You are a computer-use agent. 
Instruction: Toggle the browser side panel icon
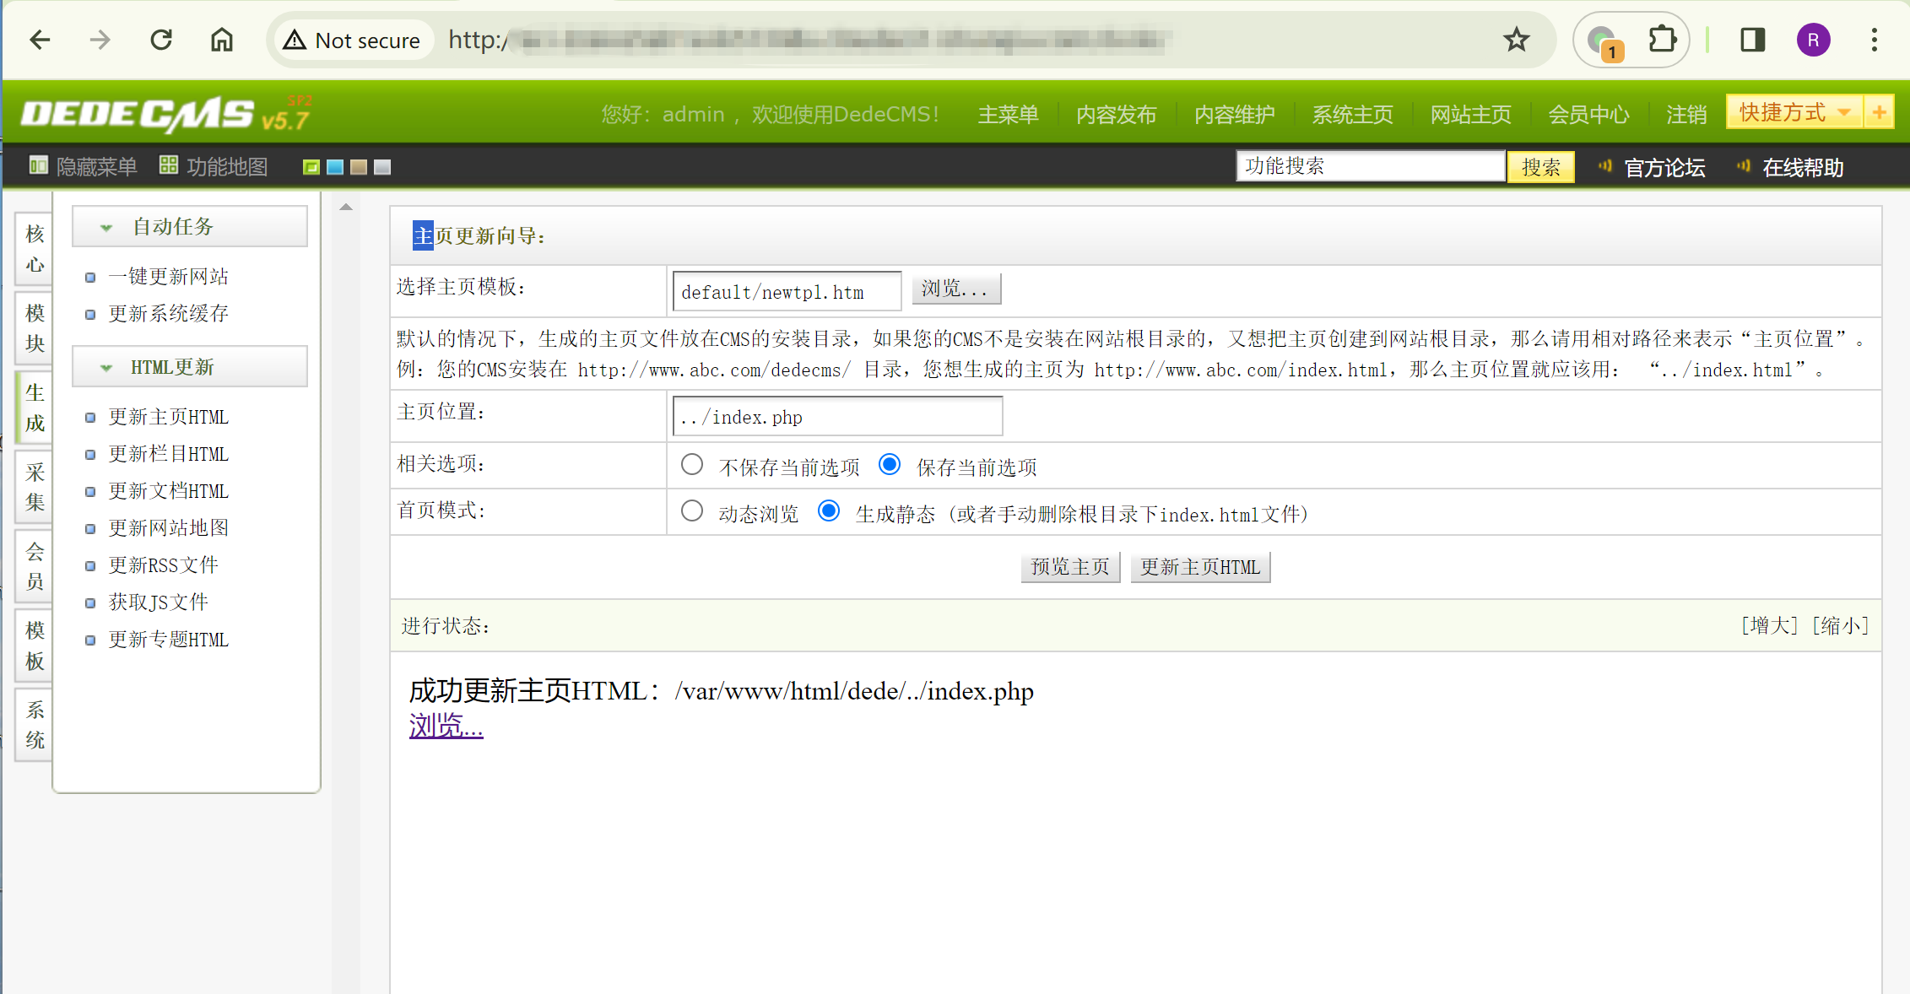tap(1753, 40)
